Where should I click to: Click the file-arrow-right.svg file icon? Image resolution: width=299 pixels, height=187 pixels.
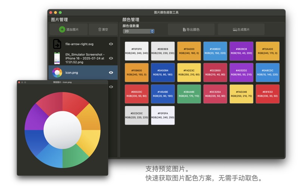point(57,44)
